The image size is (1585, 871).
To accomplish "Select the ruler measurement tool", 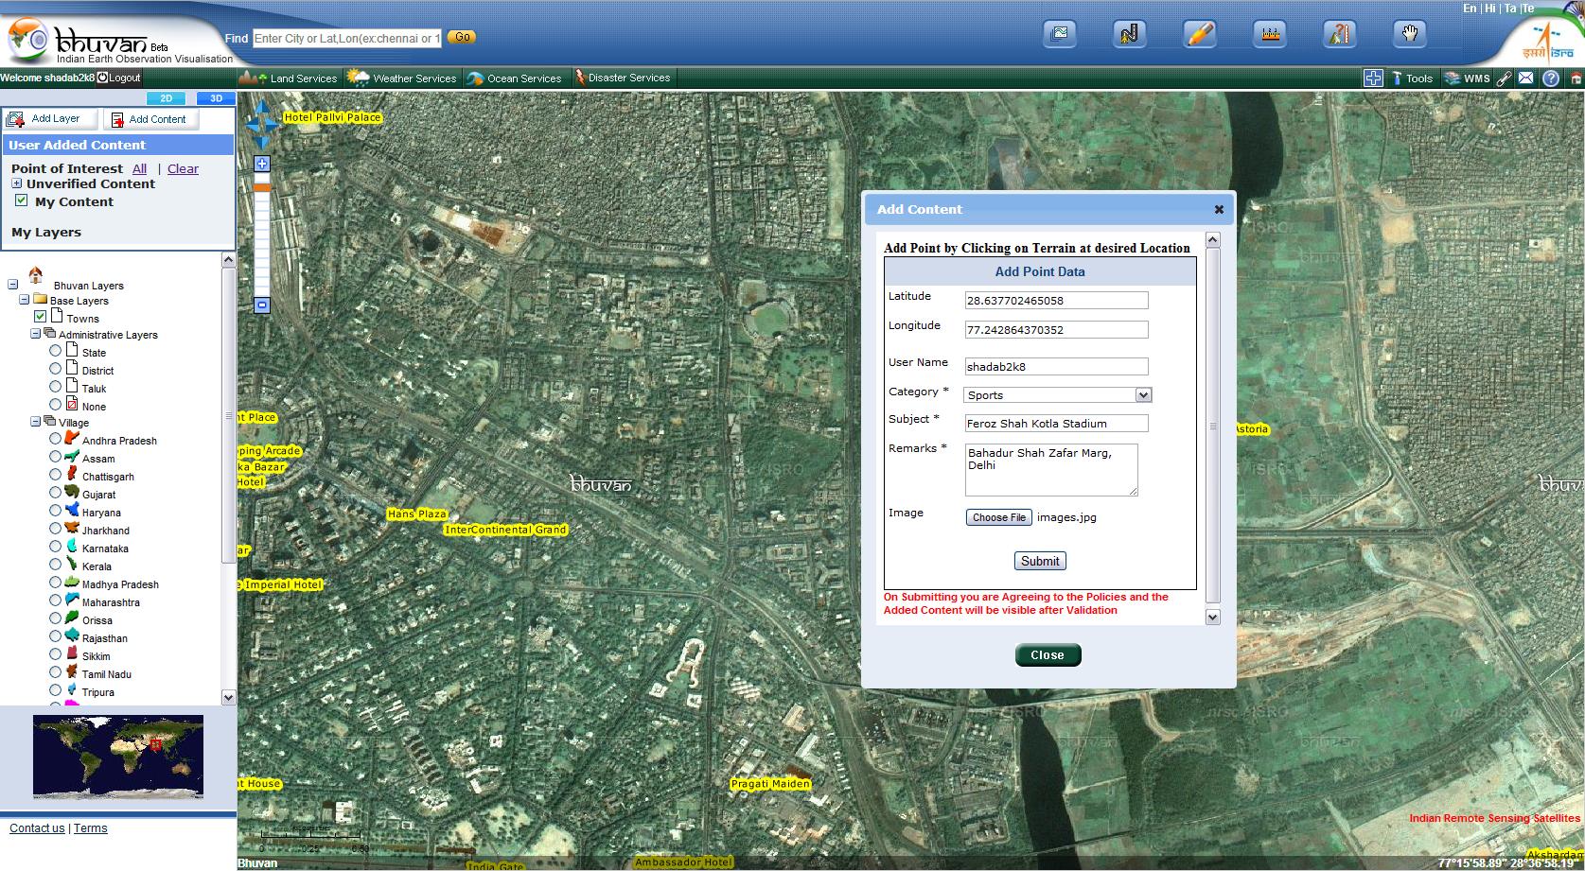I will [1270, 35].
